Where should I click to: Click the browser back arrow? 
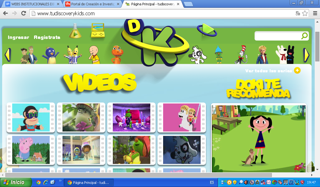5,13
